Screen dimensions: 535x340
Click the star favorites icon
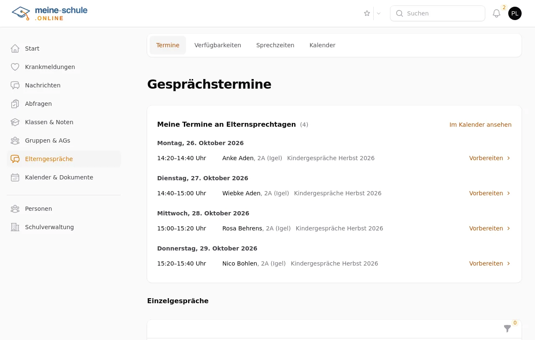tap(367, 13)
